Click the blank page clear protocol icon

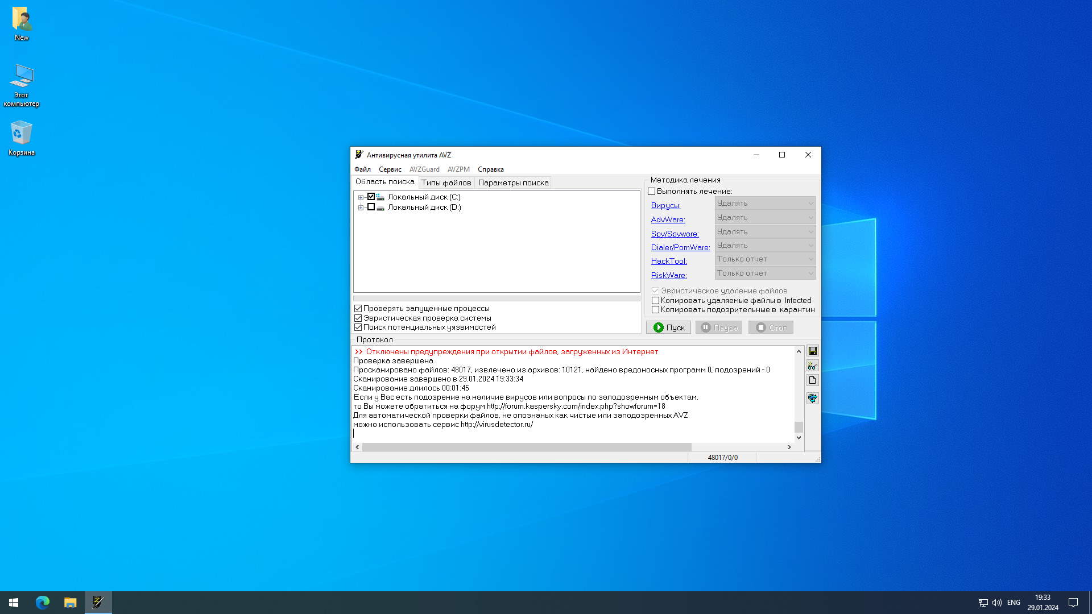812,380
